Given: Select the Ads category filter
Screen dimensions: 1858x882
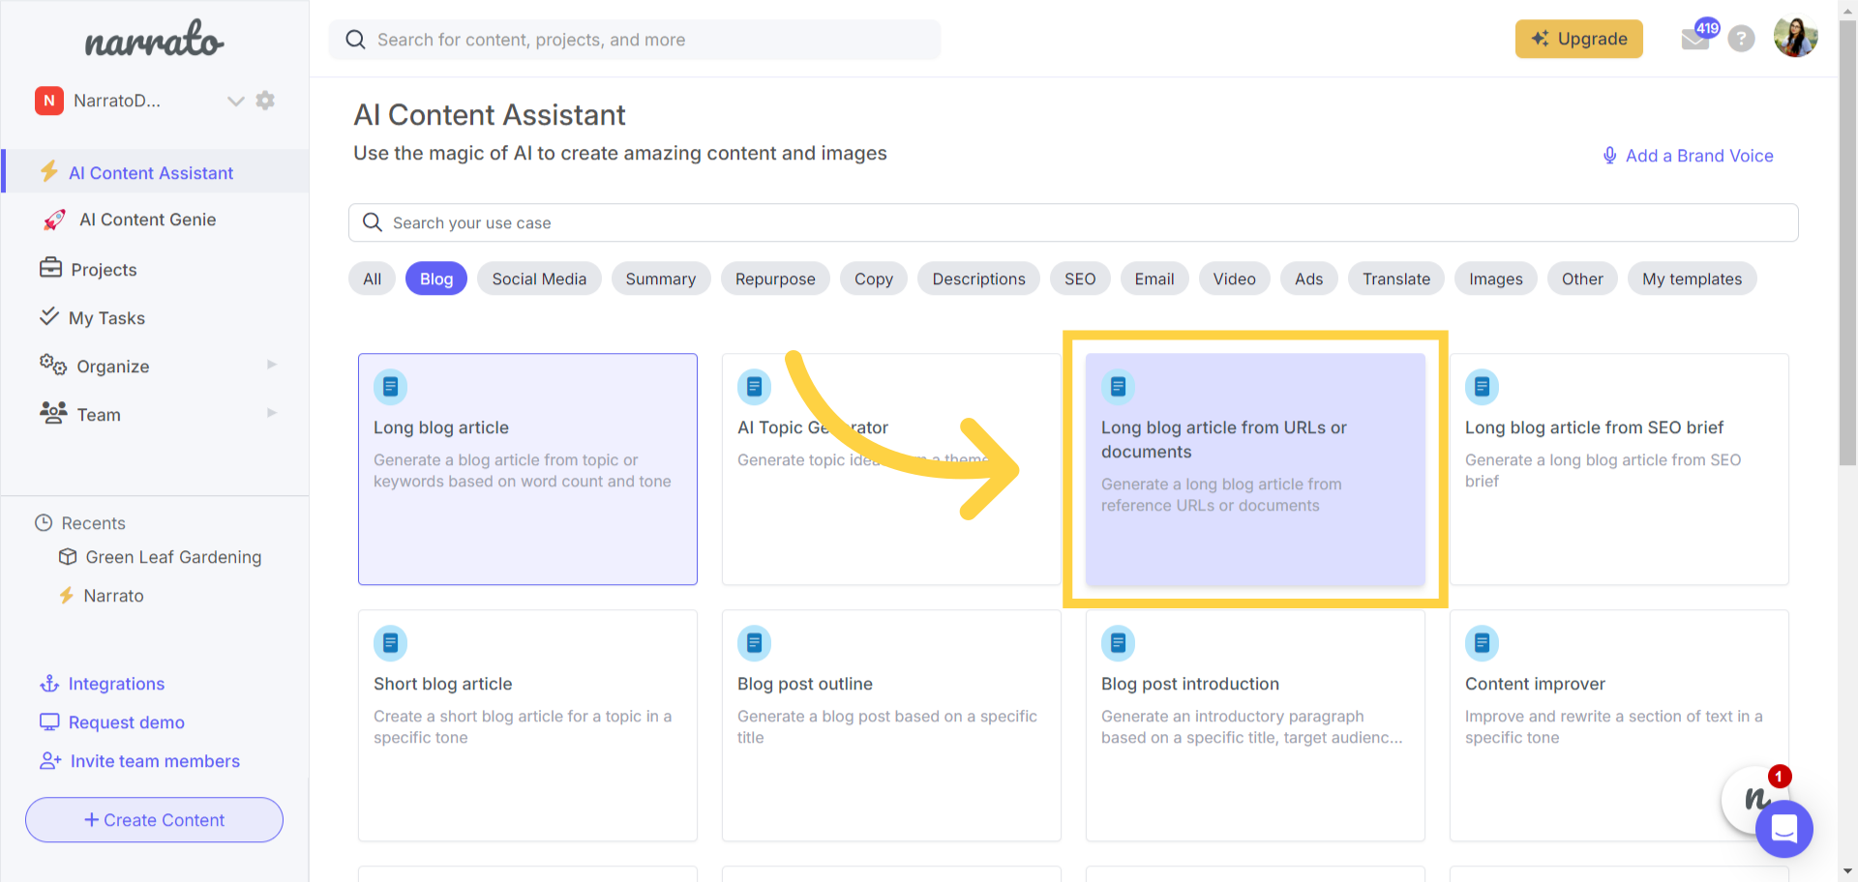Looking at the screenshot, I should click(1309, 279).
